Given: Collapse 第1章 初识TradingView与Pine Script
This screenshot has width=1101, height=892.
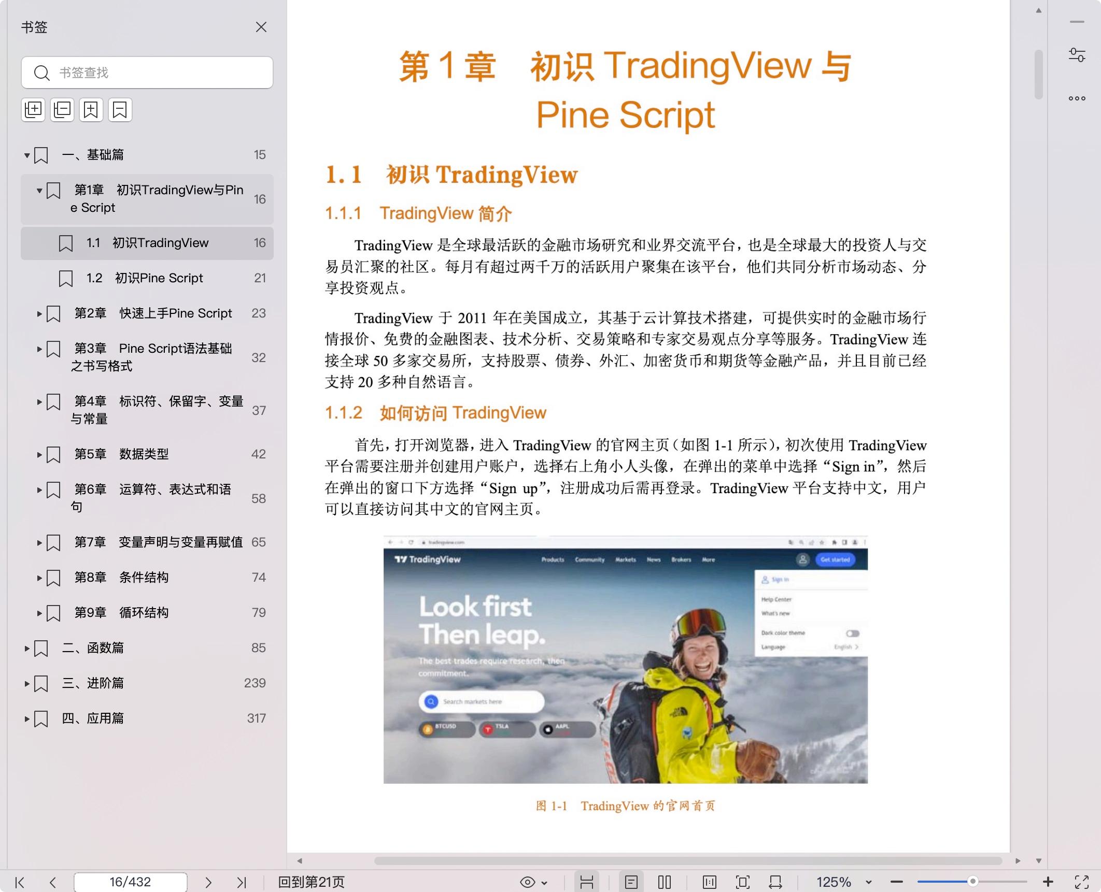Looking at the screenshot, I should pos(39,191).
